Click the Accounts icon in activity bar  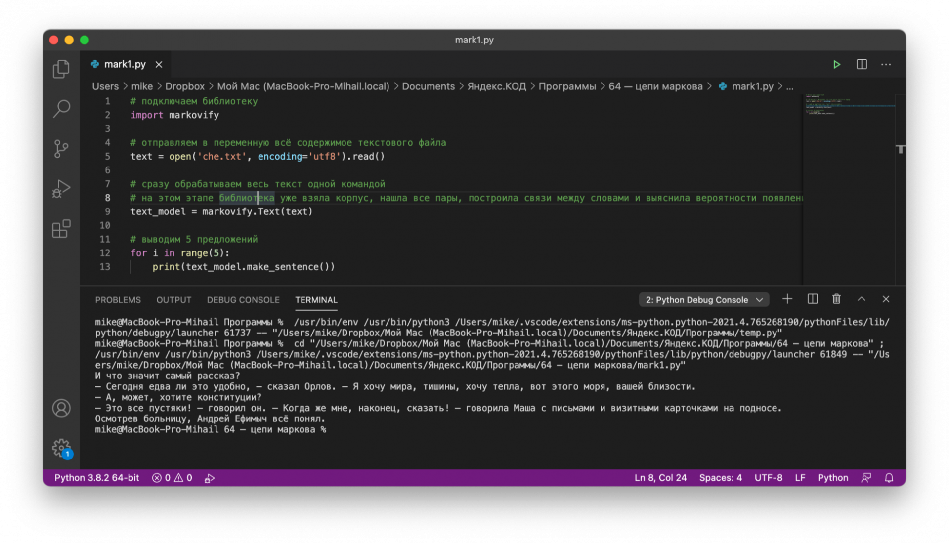(x=61, y=408)
